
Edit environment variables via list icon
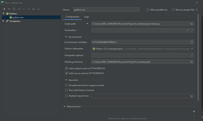click(191, 42)
